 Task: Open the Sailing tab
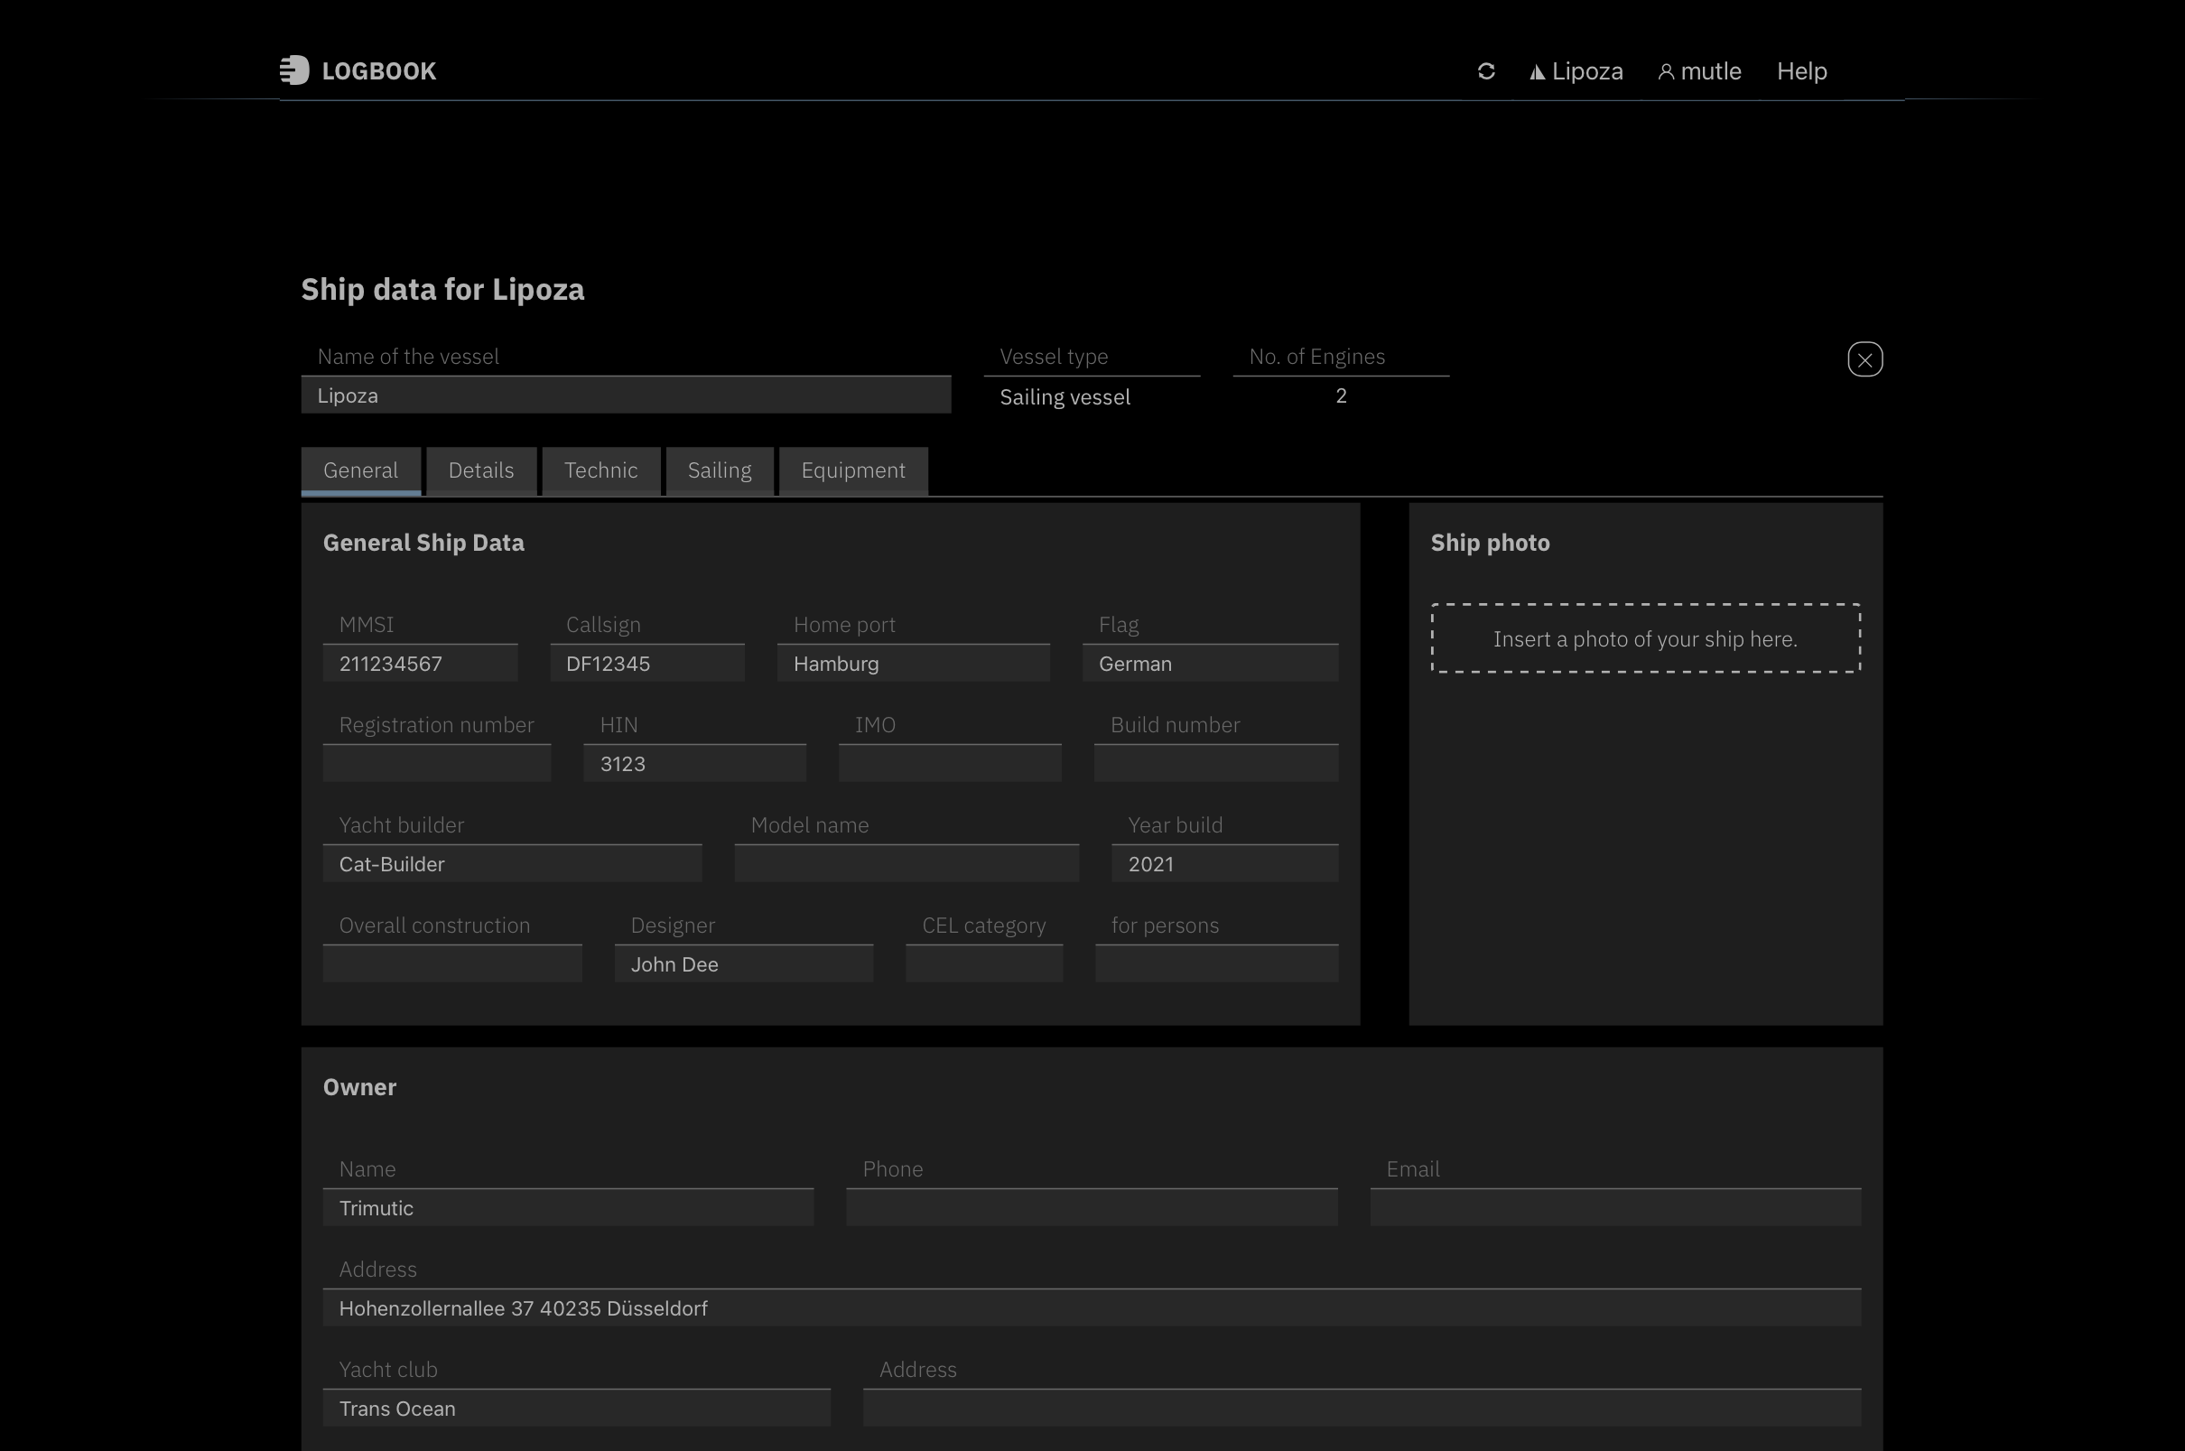pyautogui.click(x=719, y=470)
